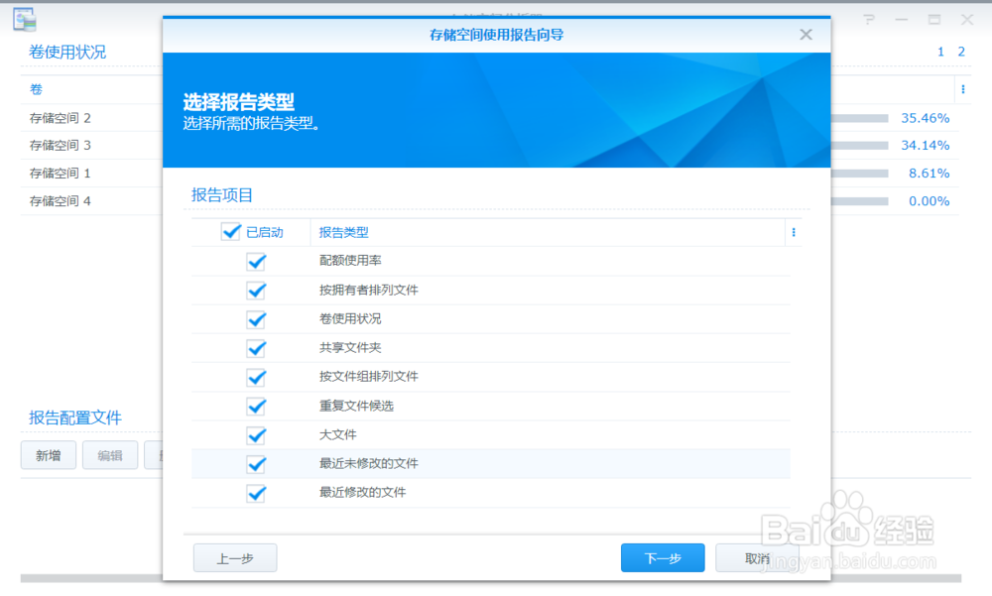Uncheck the 卷使用状况 report type
This screenshot has height=596, width=992.
click(256, 319)
